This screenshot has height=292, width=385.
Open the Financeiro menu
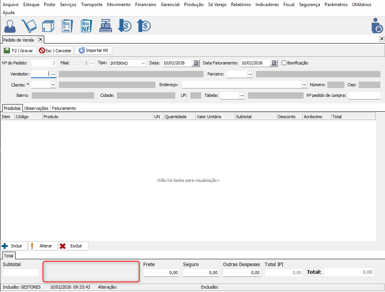146,5
